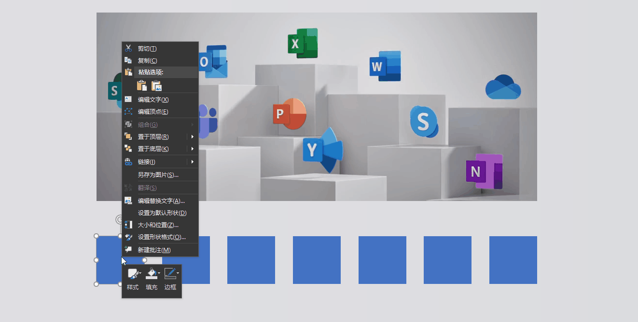Click the 粘贴选项 paste options header
This screenshot has width=638, height=322.
[160, 72]
